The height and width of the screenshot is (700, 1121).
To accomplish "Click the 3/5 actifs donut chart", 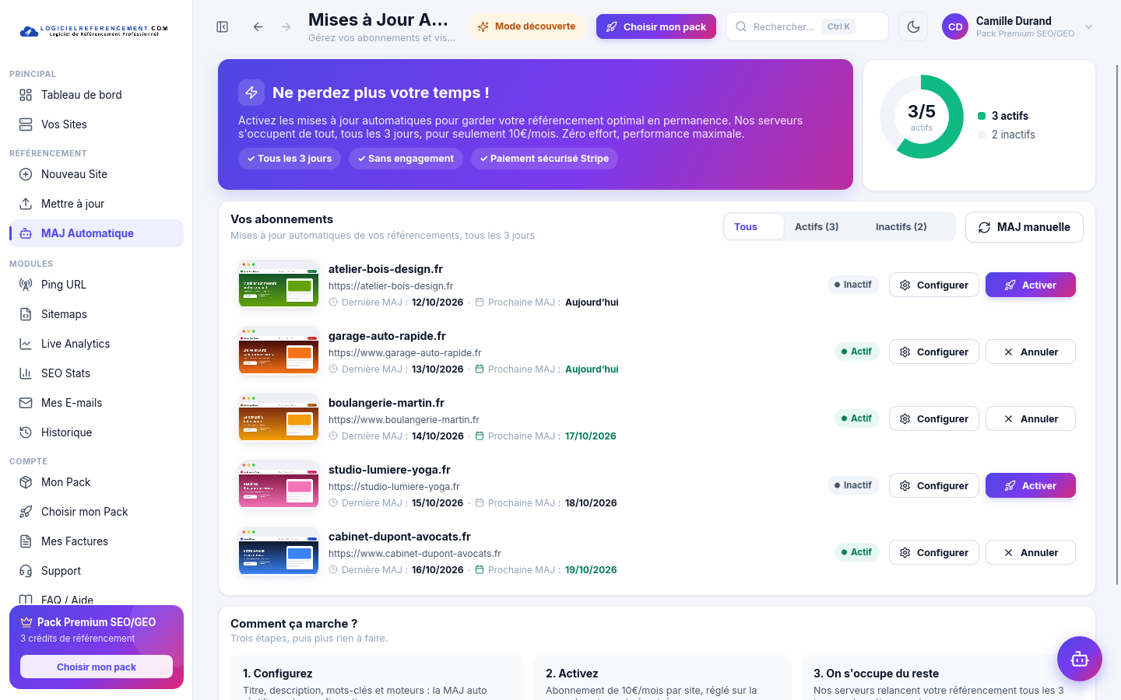I will [922, 117].
